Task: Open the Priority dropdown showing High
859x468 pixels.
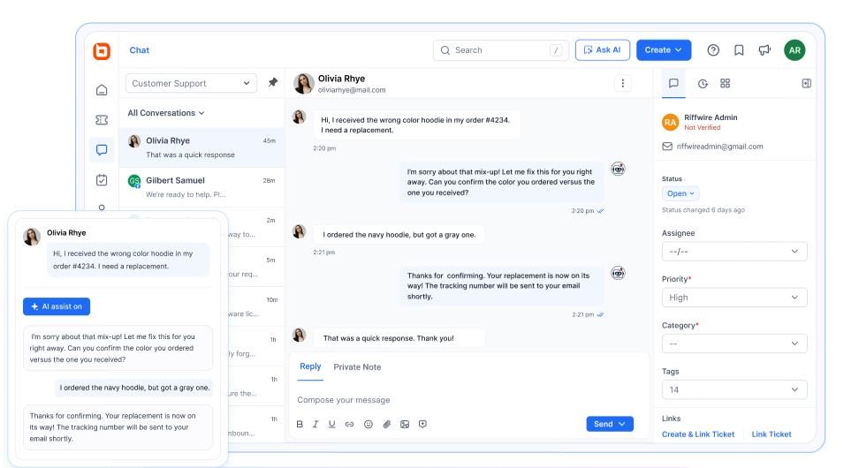Action: pyautogui.click(x=734, y=298)
